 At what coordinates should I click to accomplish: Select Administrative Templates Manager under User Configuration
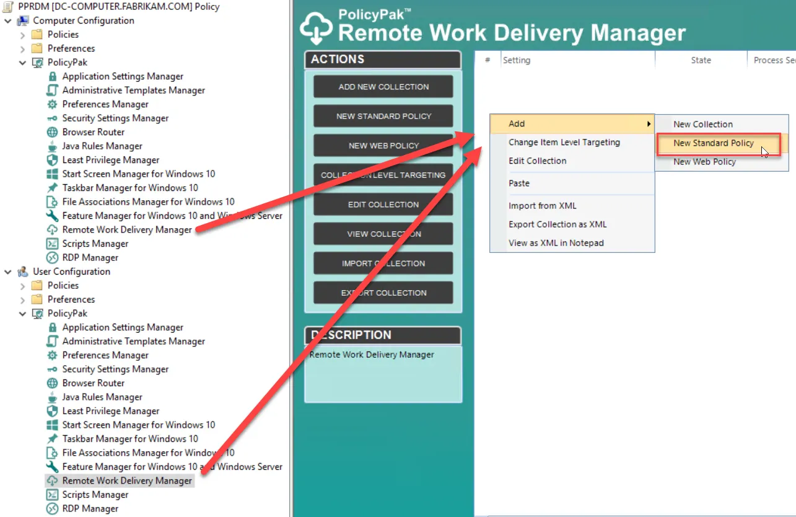pyautogui.click(x=133, y=341)
